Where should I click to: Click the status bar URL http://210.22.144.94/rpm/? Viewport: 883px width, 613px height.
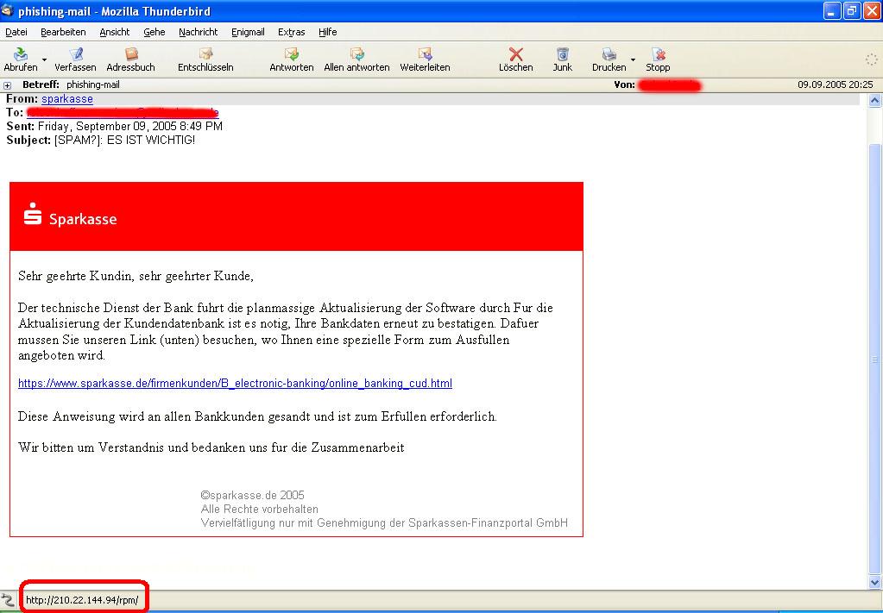(82, 600)
